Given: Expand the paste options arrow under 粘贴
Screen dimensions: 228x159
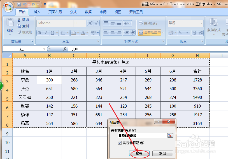Looking at the screenshot, I should [10, 35].
